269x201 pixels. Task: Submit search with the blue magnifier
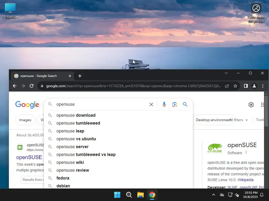pyautogui.click(x=185, y=104)
